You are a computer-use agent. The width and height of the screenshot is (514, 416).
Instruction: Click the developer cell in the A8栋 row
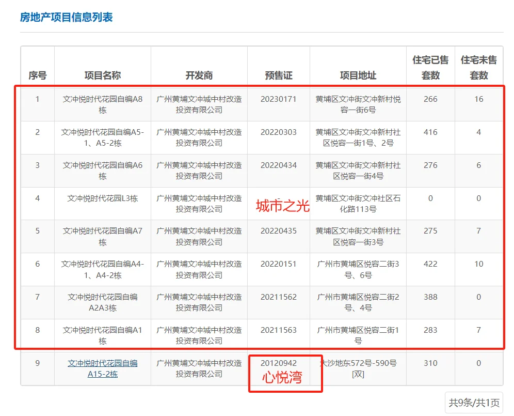click(x=199, y=104)
